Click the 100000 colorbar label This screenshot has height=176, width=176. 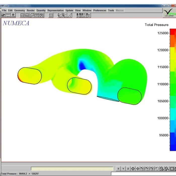pos(163,118)
